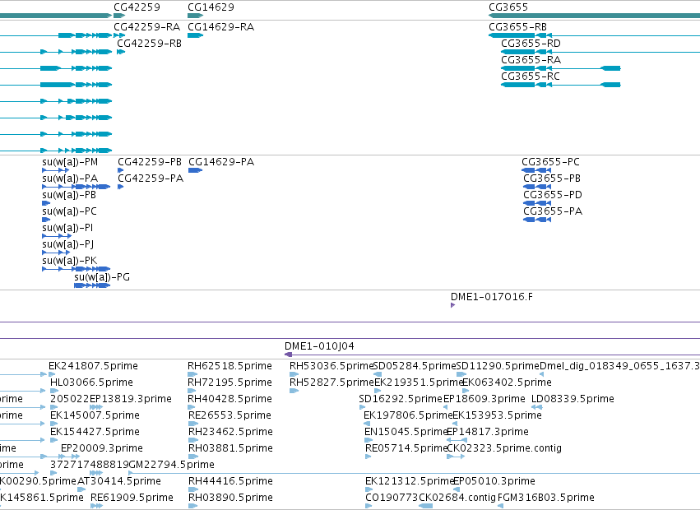
Task: Select transcript CG42259-RA
Action: pos(147,27)
